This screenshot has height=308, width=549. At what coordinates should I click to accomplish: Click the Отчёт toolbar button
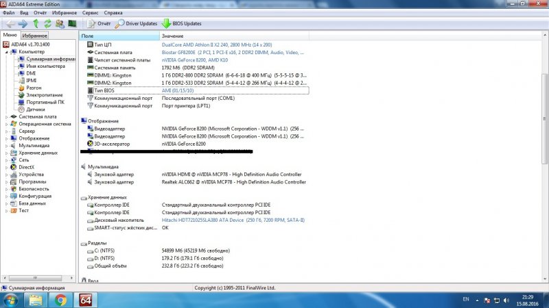(x=98, y=24)
